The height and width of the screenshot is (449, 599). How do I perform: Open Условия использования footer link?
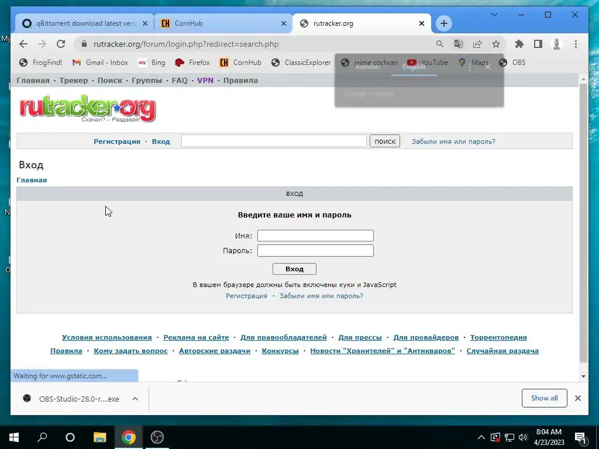pos(106,337)
